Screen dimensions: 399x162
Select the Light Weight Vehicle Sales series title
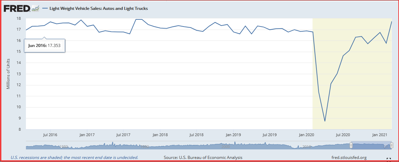[x=99, y=9]
